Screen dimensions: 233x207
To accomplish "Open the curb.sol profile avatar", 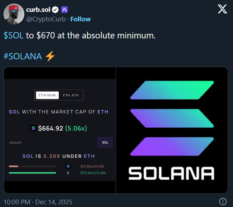I will point(13,14).
